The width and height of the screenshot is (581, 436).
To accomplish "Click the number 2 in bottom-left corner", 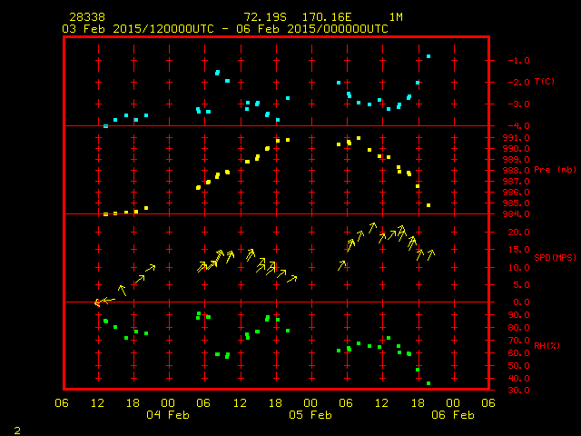I will click(17, 428).
